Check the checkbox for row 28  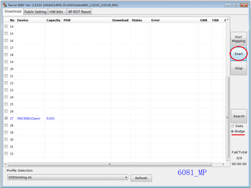pyautogui.click(x=6, y=125)
